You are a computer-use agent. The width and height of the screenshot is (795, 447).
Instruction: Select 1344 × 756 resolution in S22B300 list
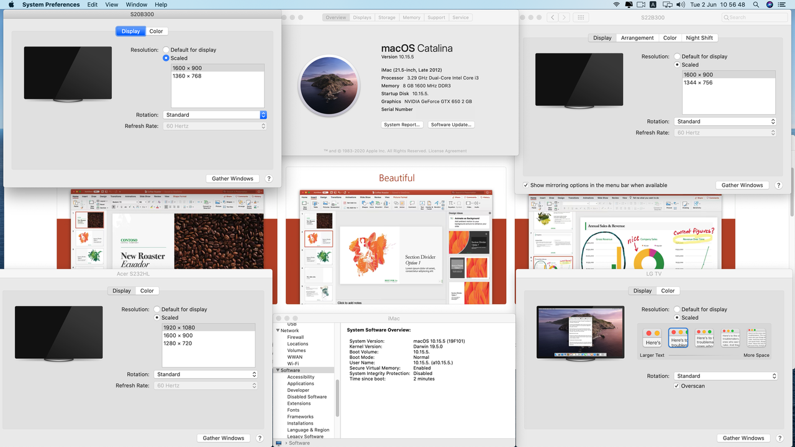coord(729,83)
